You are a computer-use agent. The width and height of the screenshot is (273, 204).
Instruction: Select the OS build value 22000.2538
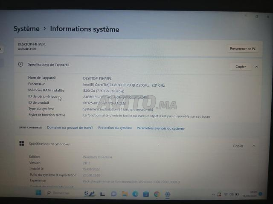pyautogui.click(x=91, y=175)
